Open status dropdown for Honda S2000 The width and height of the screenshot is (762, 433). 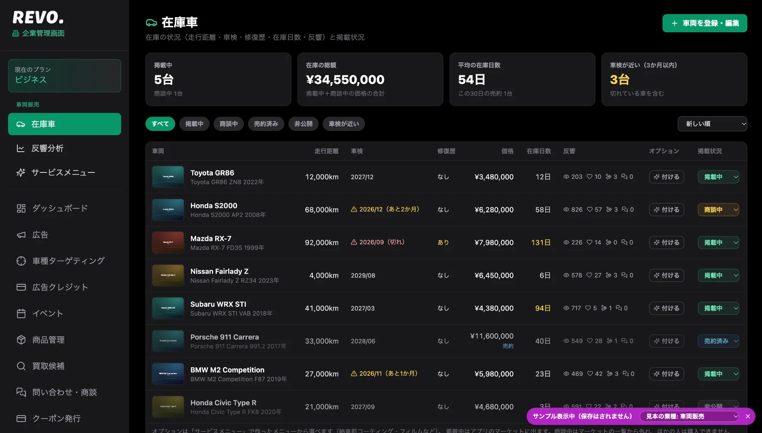pyautogui.click(x=718, y=210)
